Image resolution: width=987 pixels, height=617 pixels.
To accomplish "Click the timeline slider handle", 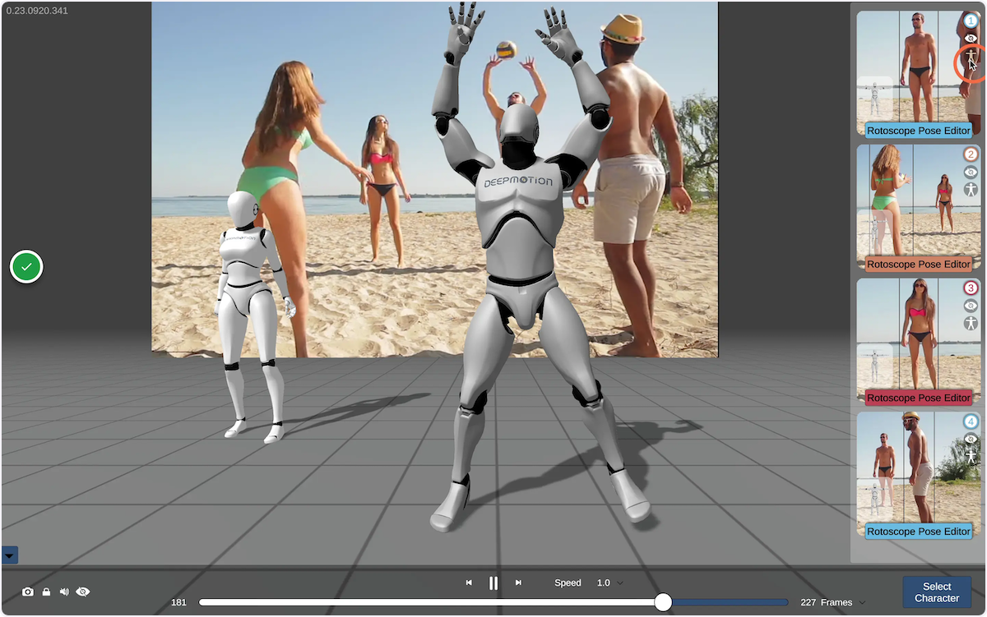I will (x=663, y=602).
